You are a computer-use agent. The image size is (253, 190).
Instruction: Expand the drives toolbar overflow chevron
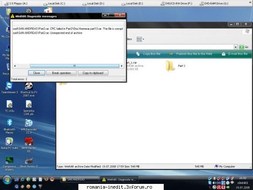click(x=250, y=3)
